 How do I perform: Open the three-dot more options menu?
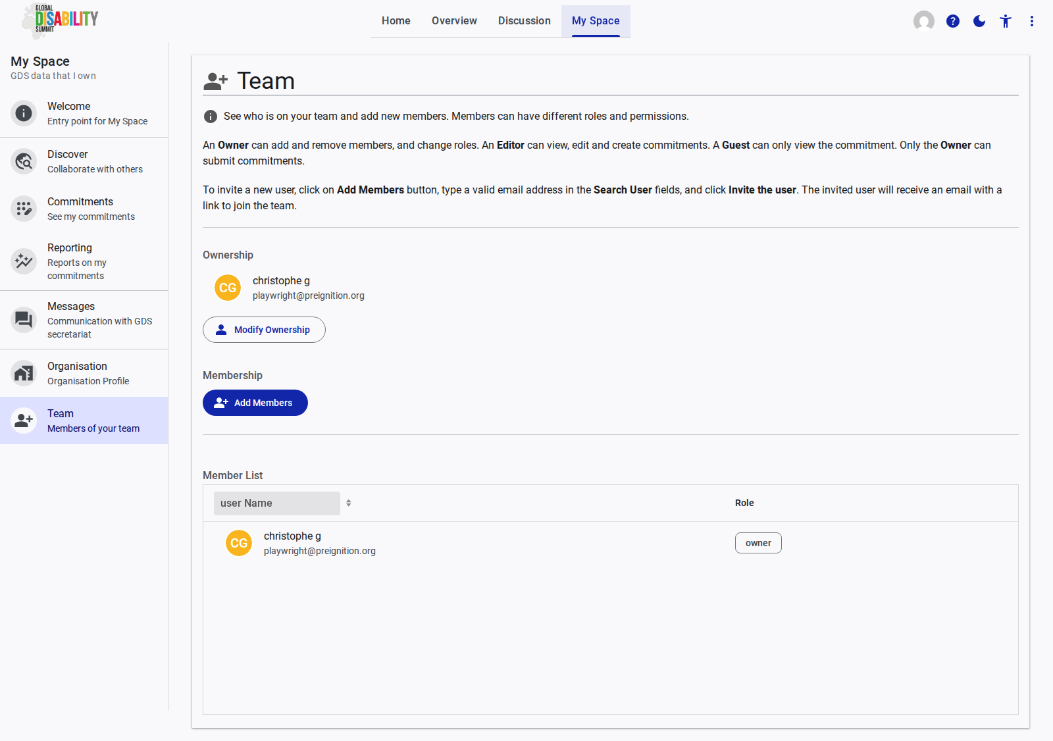click(1031, 21)
